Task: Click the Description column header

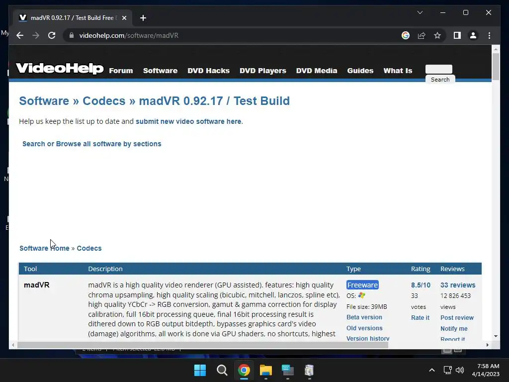Action: (x=105, y=269)
